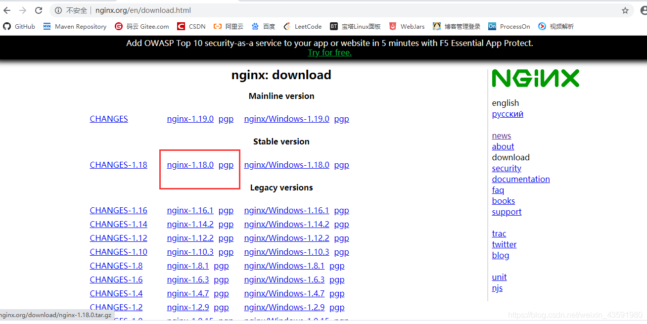Download nginx/Windows-1.10.3
This screenshot has height=324, width=647.
287,252
